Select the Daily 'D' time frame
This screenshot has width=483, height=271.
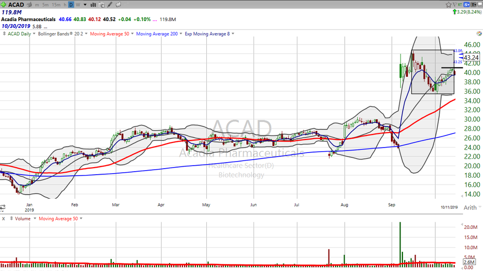(x=71, y=5)
